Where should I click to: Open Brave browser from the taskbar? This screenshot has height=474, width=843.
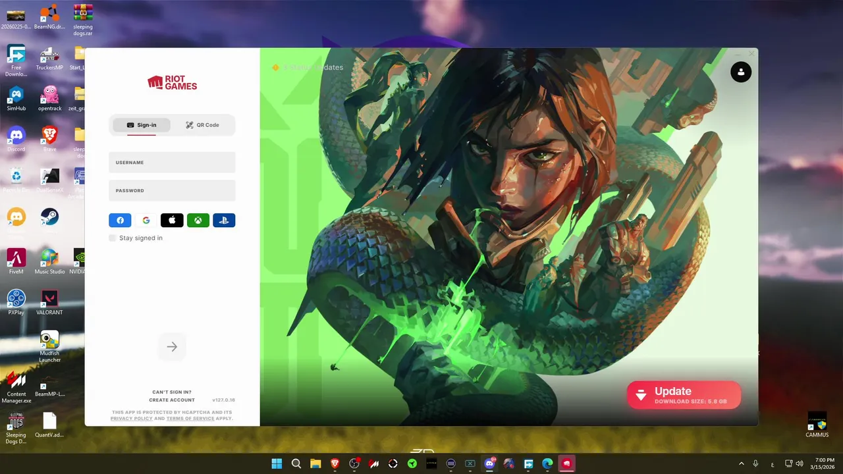[335, 463]
